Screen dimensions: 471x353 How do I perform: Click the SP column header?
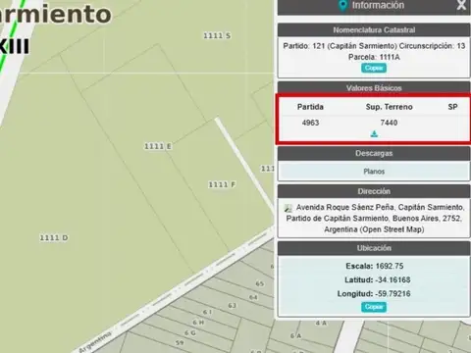coord(452,107)
